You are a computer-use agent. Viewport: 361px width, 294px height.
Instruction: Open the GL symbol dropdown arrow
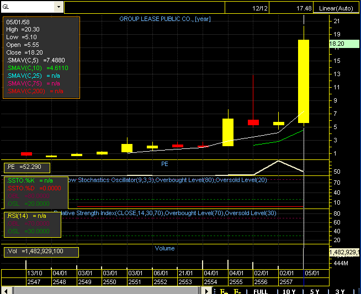[59, 7]
